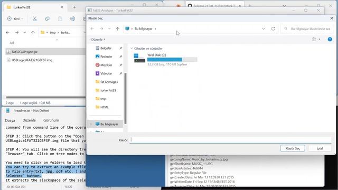This screenshot has width=338, height=190.
Task: Unpin Videolar using its pin icon
Action: 121,73
